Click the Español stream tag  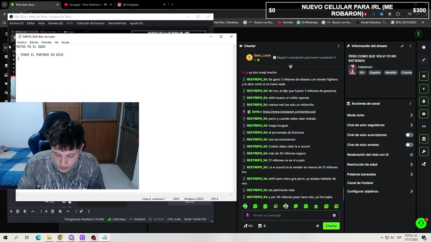point(375,73)
